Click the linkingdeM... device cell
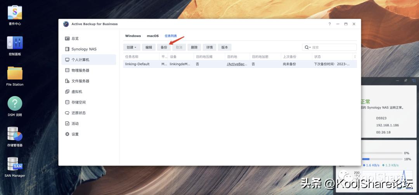The image size is (419, 195). click(180, 64)
